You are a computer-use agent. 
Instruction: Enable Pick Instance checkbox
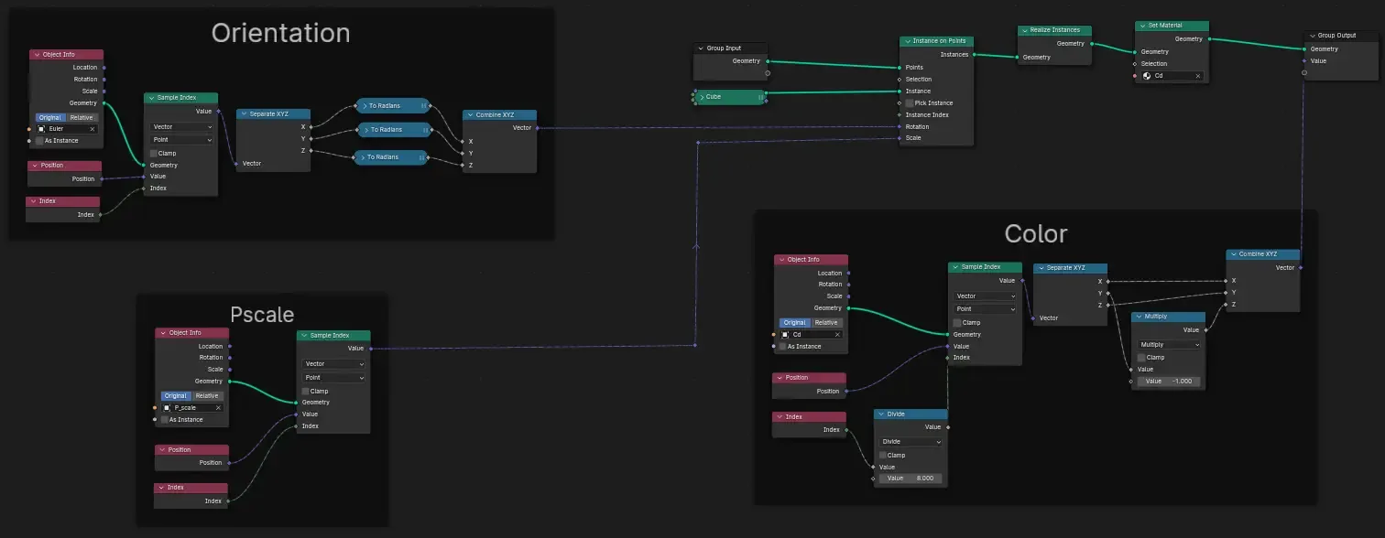pyautogui.click(x=909, y=102)
